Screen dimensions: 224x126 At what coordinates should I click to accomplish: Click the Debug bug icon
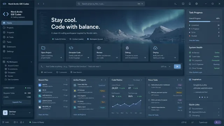pos(127,48)
